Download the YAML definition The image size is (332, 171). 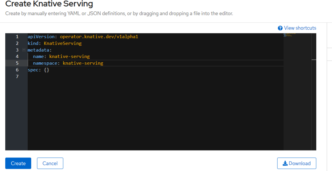[297, 163]
